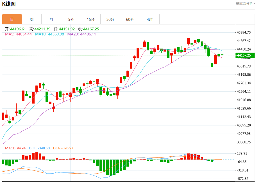Open the 30分 interval tab
Screen dimensions: 256x182
[x=110, y=19]
